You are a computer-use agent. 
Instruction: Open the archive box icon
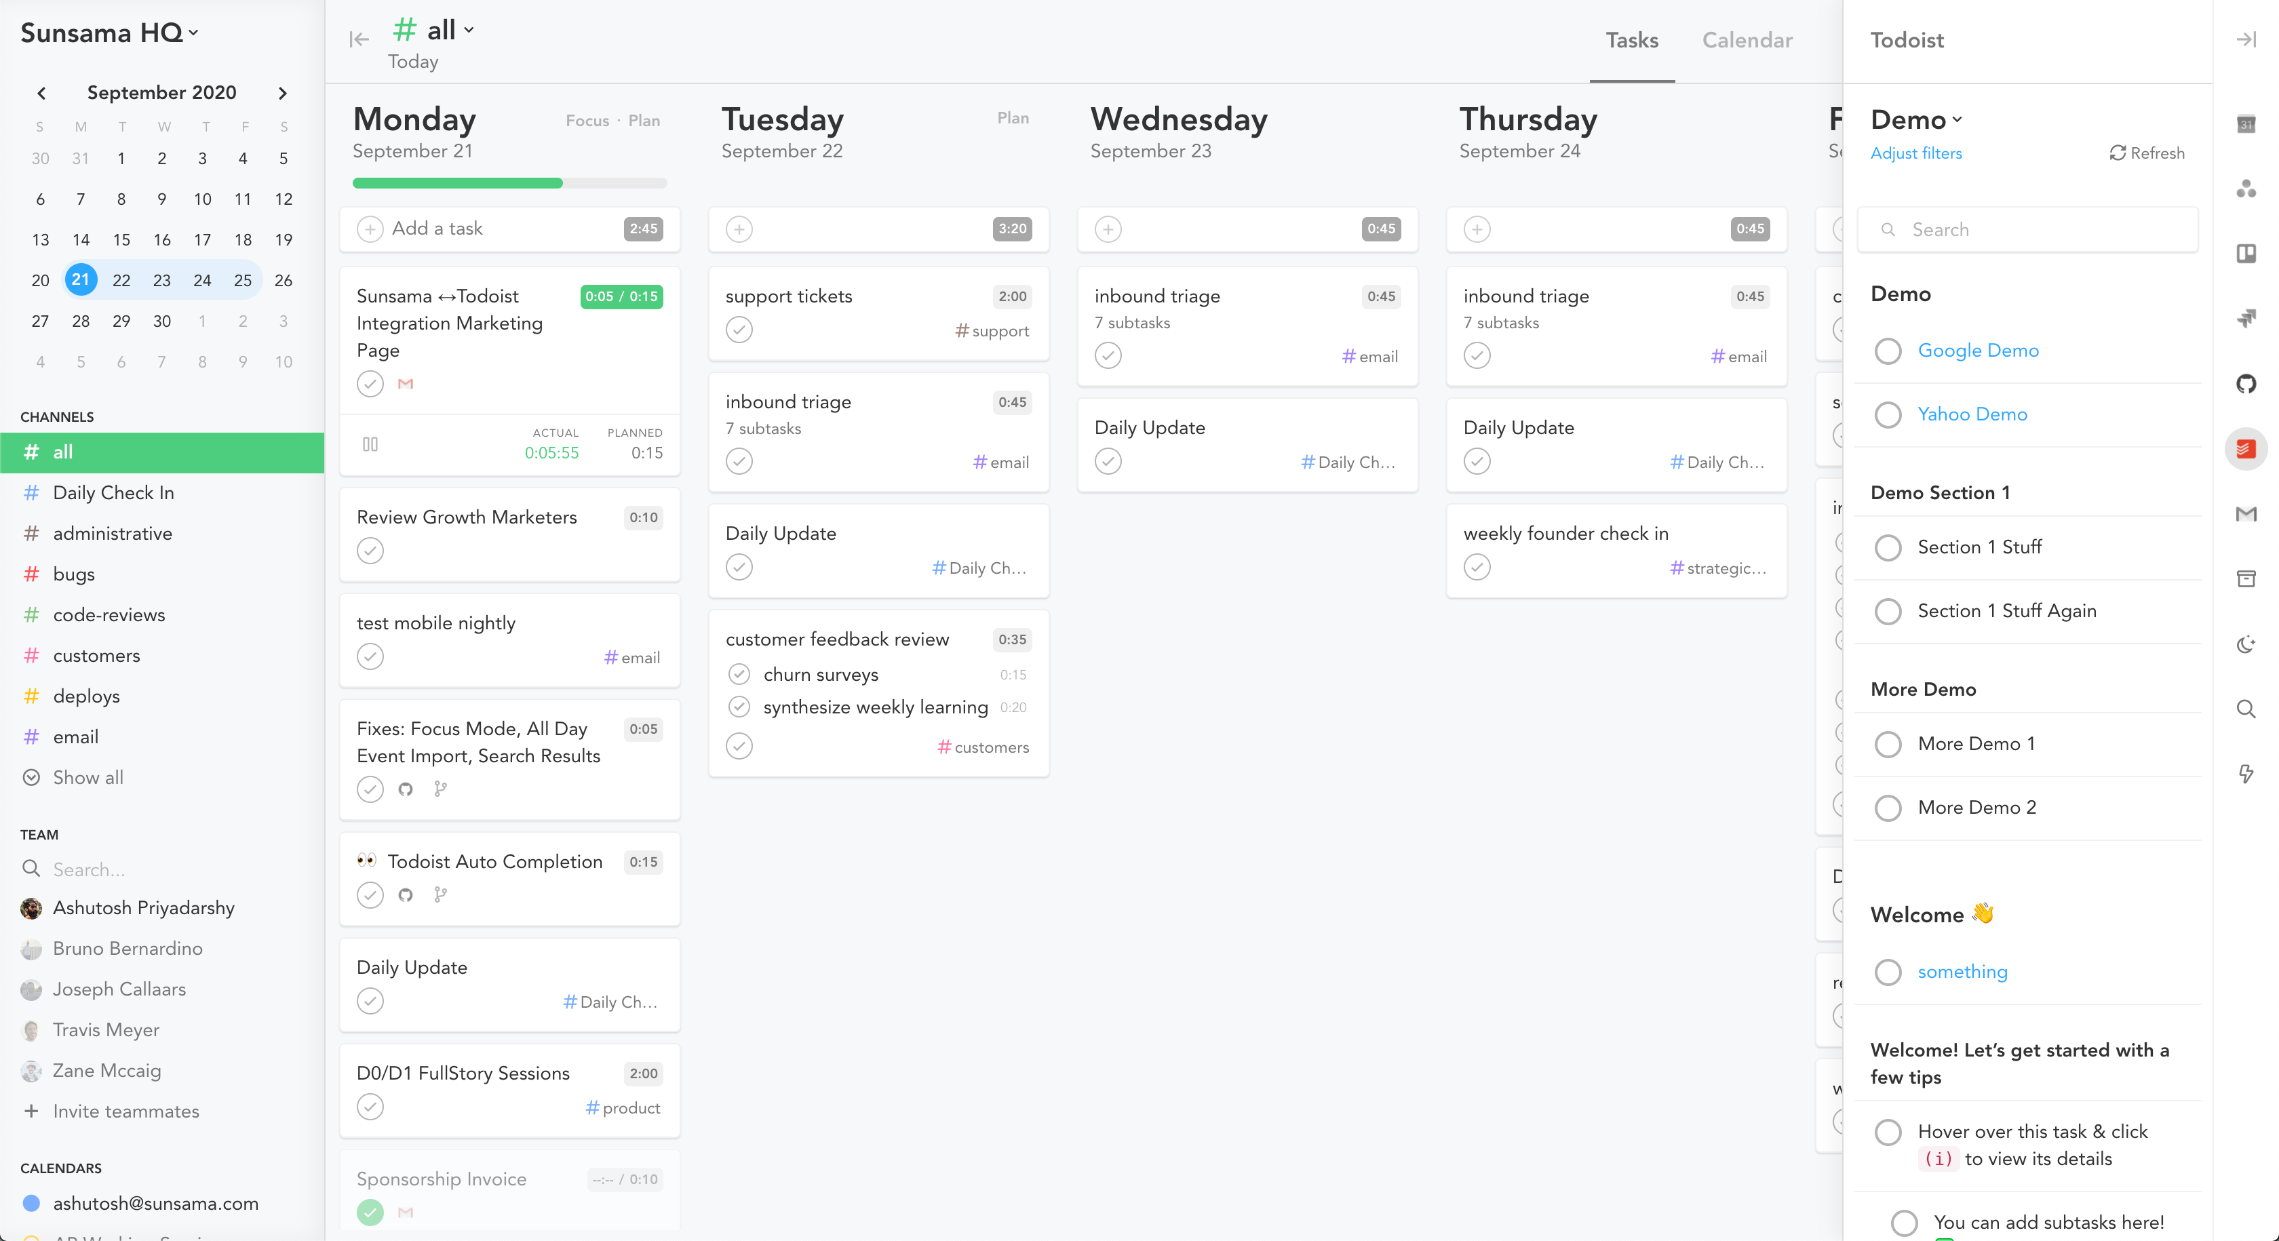coord(2245,579)
